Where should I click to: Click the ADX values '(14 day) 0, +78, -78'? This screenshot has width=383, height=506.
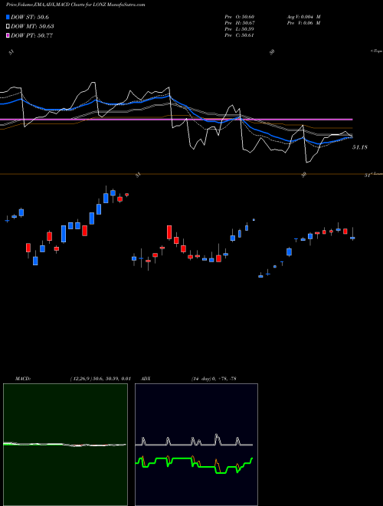pos(214,379)
